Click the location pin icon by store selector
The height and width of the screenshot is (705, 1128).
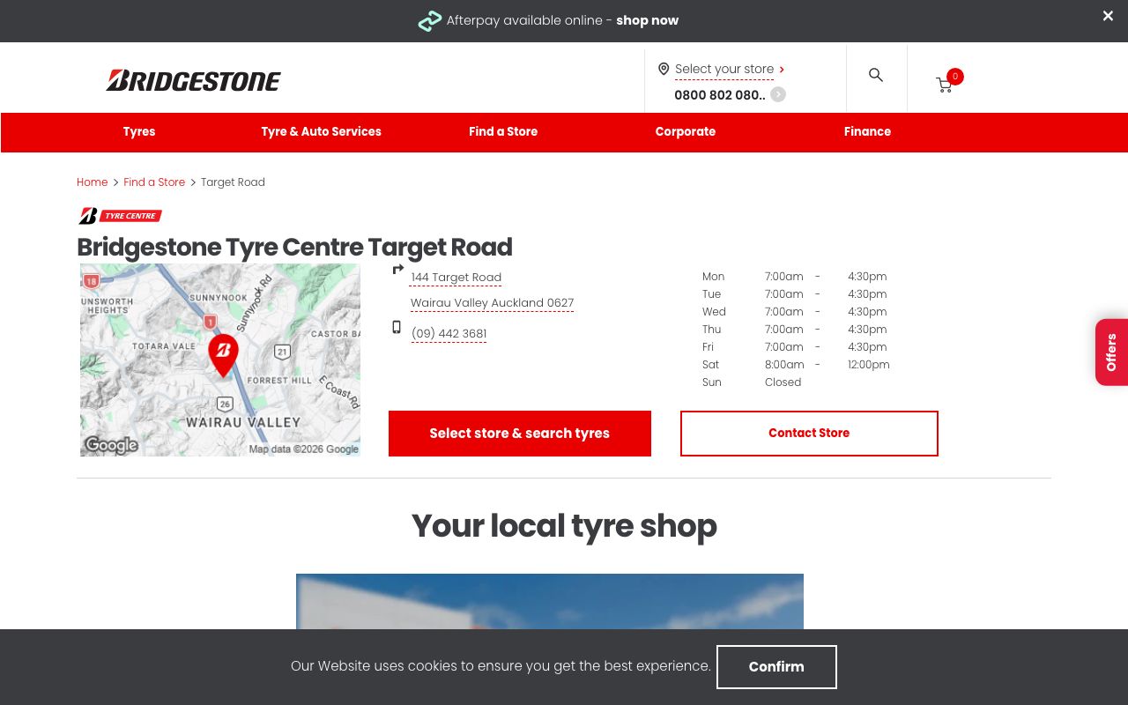click(664, 69)
